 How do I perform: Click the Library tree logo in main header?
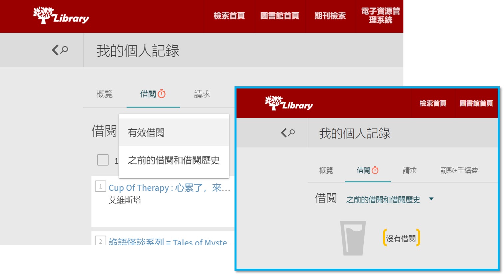click(x=61, y=16)
